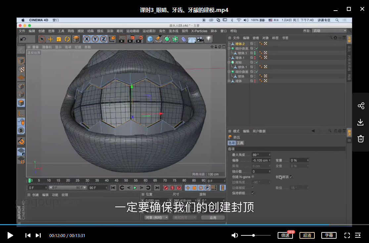Switch to the 工具 tab
The image size is (369, 243).
coord(240,143)
